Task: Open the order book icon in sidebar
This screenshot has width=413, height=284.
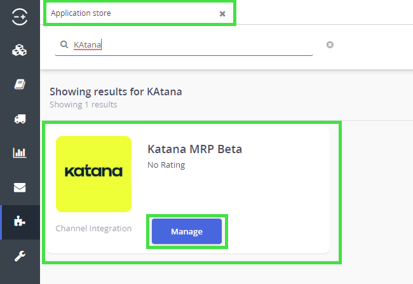Action: click(x=20, y=85)
